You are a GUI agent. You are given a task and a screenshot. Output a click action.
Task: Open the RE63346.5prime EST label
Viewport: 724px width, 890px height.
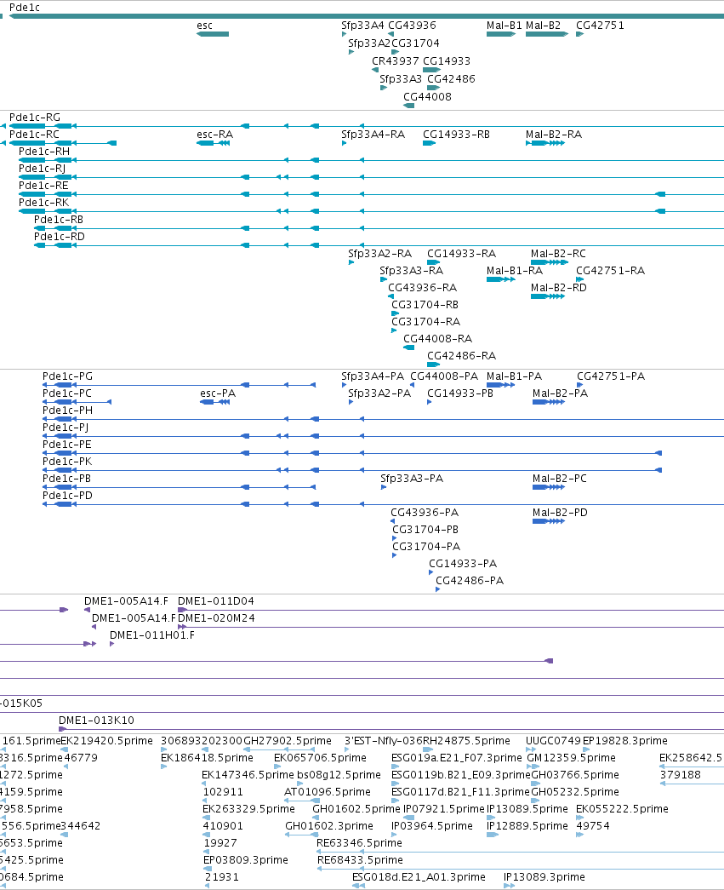(x=360, y=843)
